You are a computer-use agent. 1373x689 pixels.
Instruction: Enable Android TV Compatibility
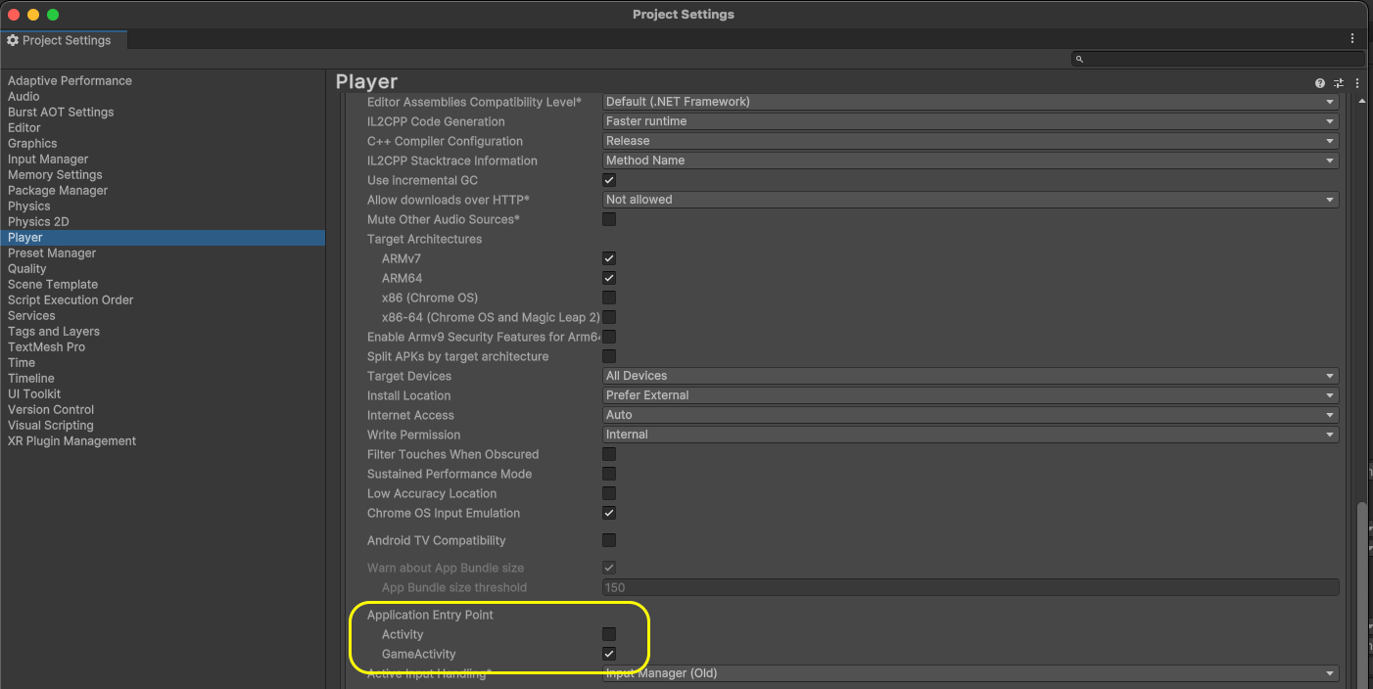(609, 540)
